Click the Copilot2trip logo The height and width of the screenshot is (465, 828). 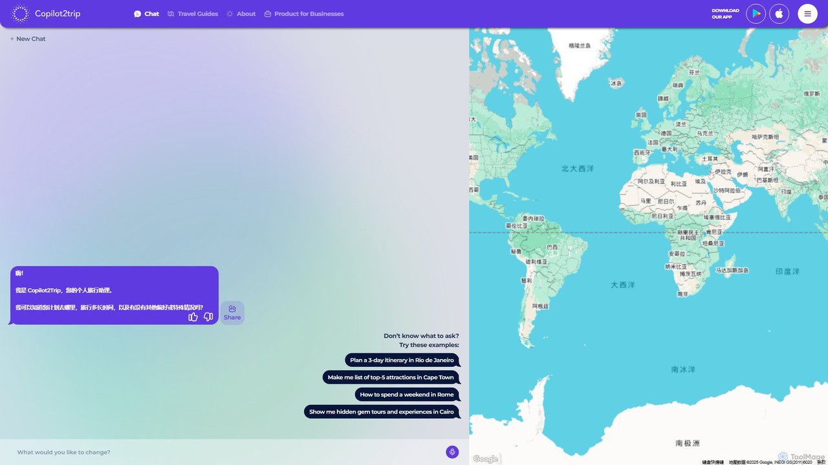[46, 14]
